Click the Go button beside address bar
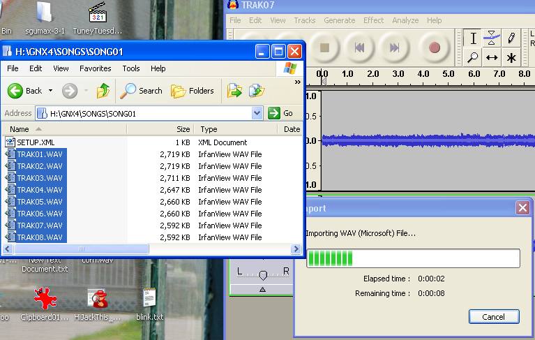535x340 pixels. point(281,113)
